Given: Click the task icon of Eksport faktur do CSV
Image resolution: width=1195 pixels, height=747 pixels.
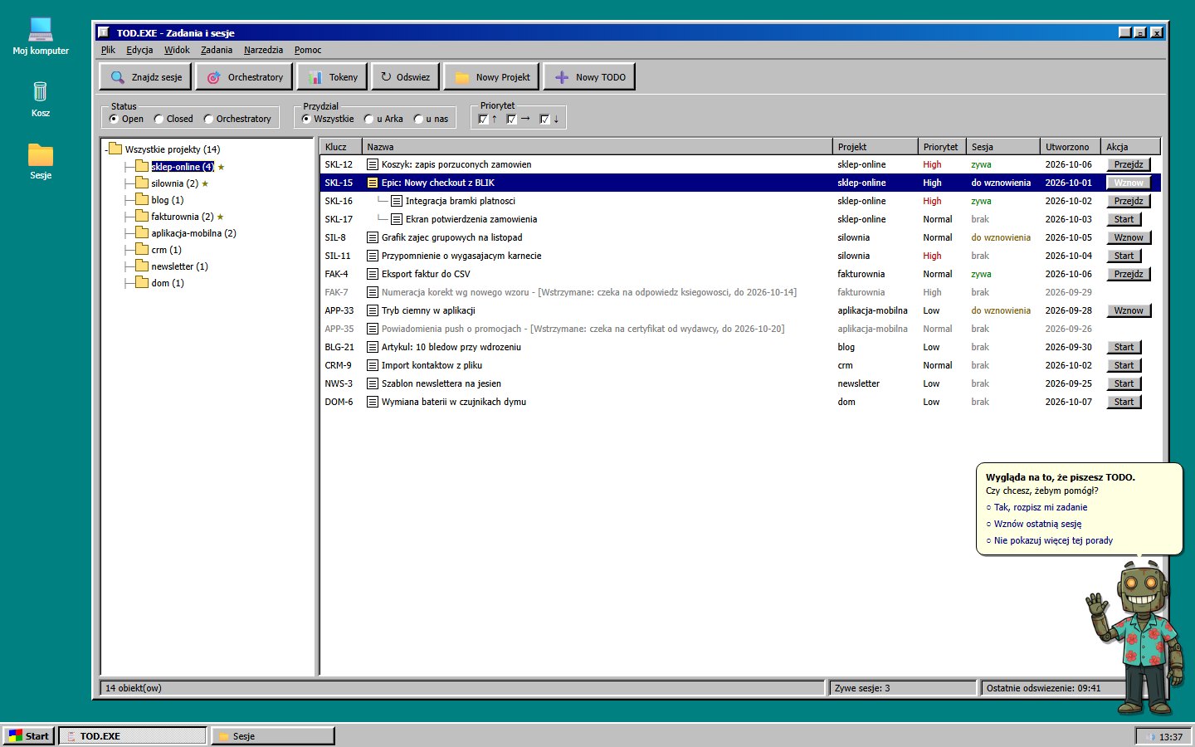Looking at the screenshot, I should [x=373, y=274].
